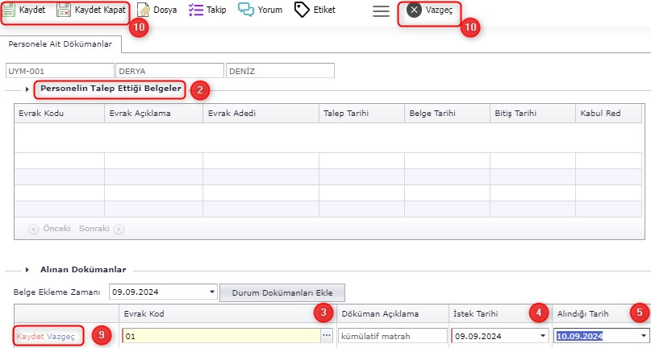
Task: Click the Kaydet save icon in toolbar
Action: click(9, 10)
